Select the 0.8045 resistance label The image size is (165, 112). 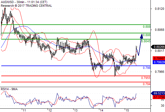click(x=146, y=41)
